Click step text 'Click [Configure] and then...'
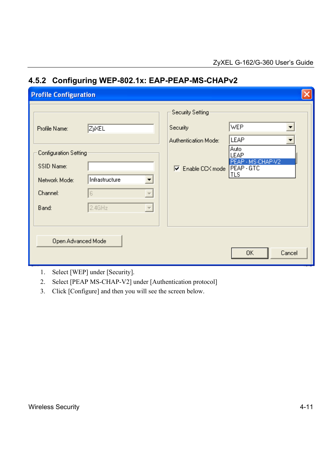Screen dimensions: 332x470 coord(128,291)
